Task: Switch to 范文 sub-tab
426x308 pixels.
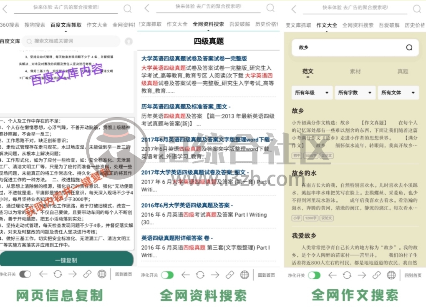Action: tap(308, 72)
